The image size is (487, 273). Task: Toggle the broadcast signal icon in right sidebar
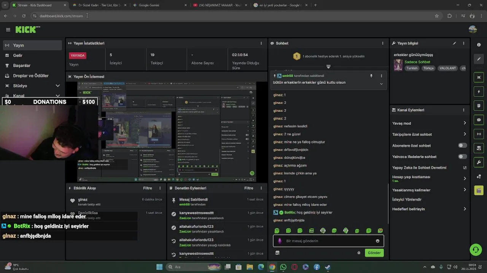click(x=479, y=134)
